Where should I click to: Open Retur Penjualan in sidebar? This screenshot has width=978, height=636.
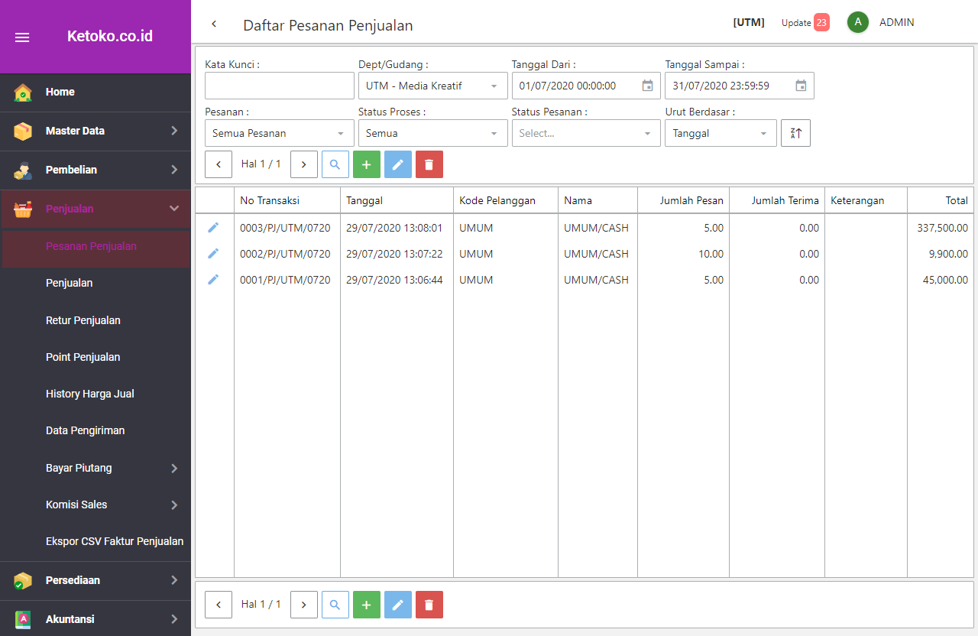coord(83,320)
